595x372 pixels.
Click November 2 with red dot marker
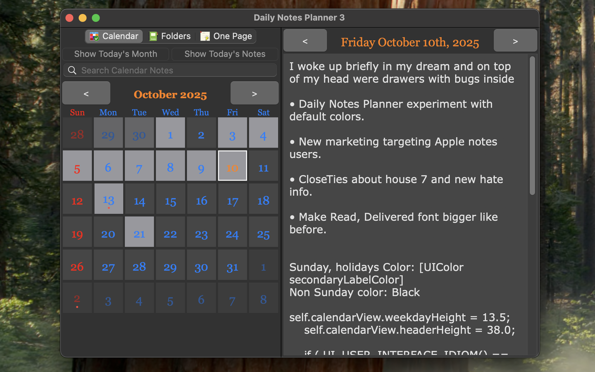point(77,298)
